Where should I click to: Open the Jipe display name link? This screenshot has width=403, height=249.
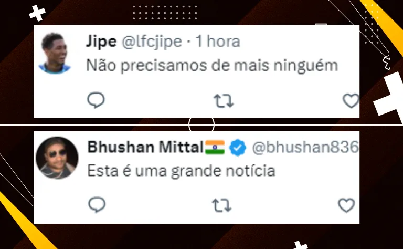[x=101, y=41]
